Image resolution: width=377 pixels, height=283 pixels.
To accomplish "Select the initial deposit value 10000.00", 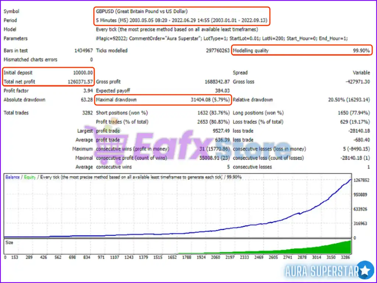I will pyautogui.click(x=83, y=73).
